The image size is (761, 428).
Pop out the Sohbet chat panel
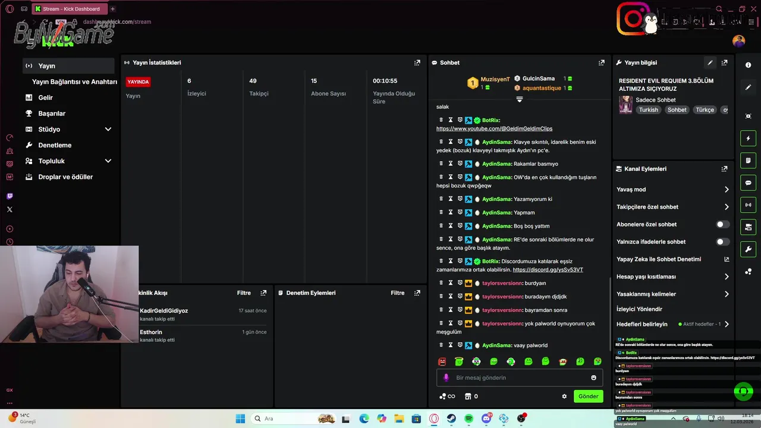602,62
